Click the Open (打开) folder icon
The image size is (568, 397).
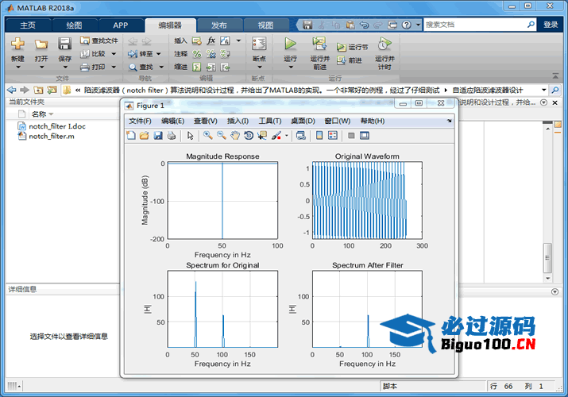pyautogui.click(x=41, y=44)
